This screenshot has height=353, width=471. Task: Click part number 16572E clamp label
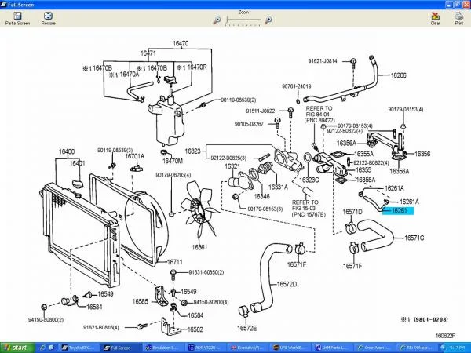tap(247, 329)
